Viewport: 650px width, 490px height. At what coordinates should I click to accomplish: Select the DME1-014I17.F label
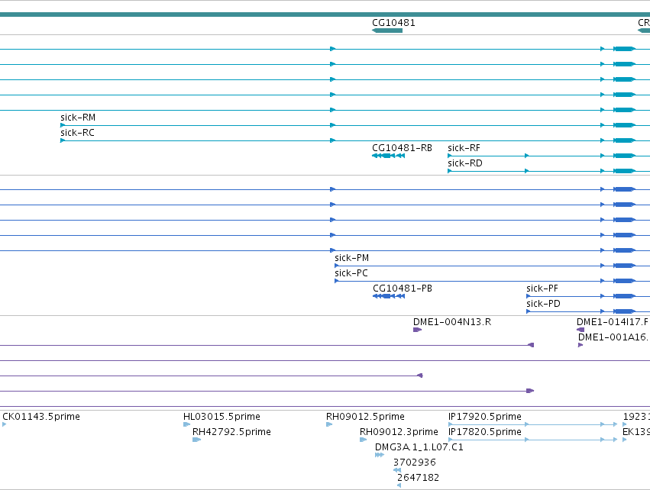coord(613,322)
